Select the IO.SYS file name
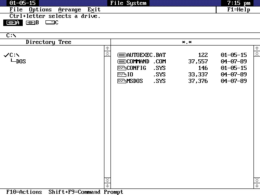Screen dimensions: 260x195 pyautogui.click(x=146, y=74)
